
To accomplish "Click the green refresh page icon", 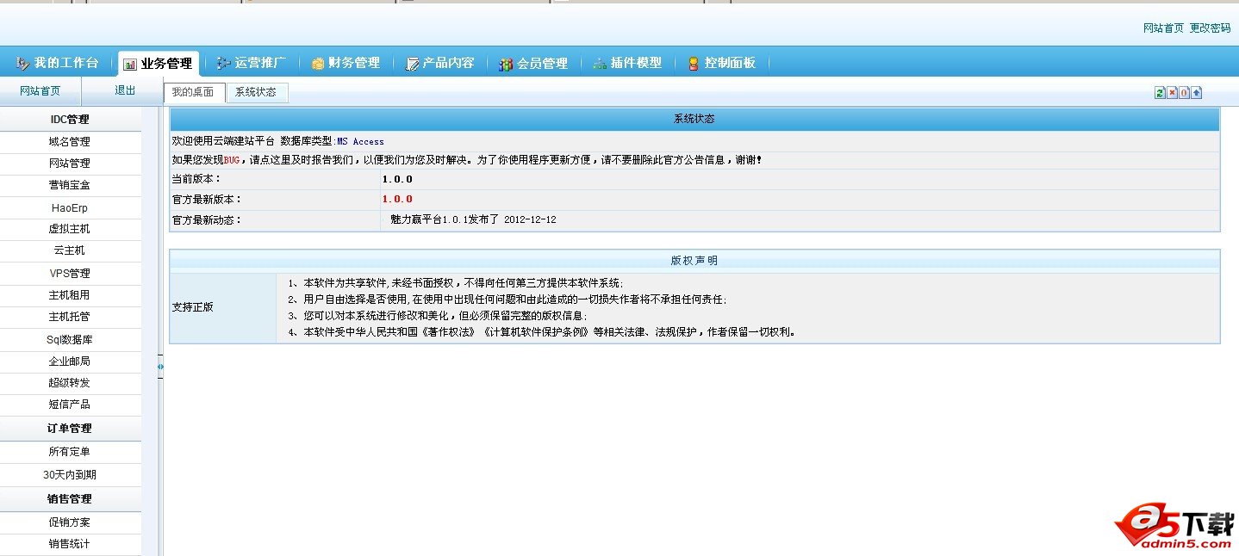I will [x=1160, y=93].
